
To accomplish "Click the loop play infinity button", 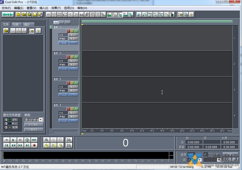I will coord(34,140).
